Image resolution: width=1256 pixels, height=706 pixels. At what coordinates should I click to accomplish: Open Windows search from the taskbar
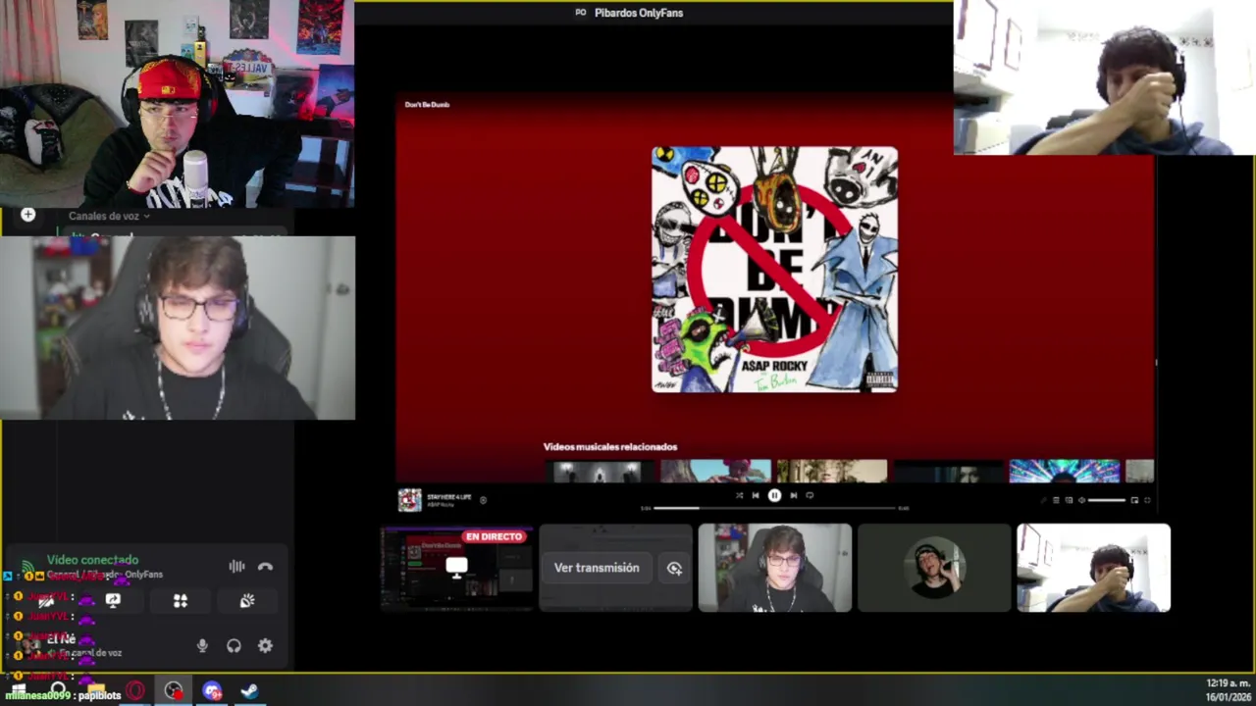point(58,691)
